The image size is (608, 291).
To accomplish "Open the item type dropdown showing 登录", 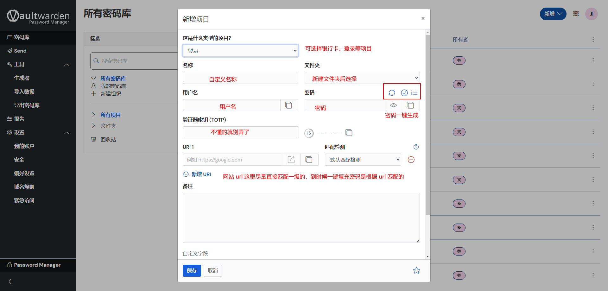I will point(241,51).
